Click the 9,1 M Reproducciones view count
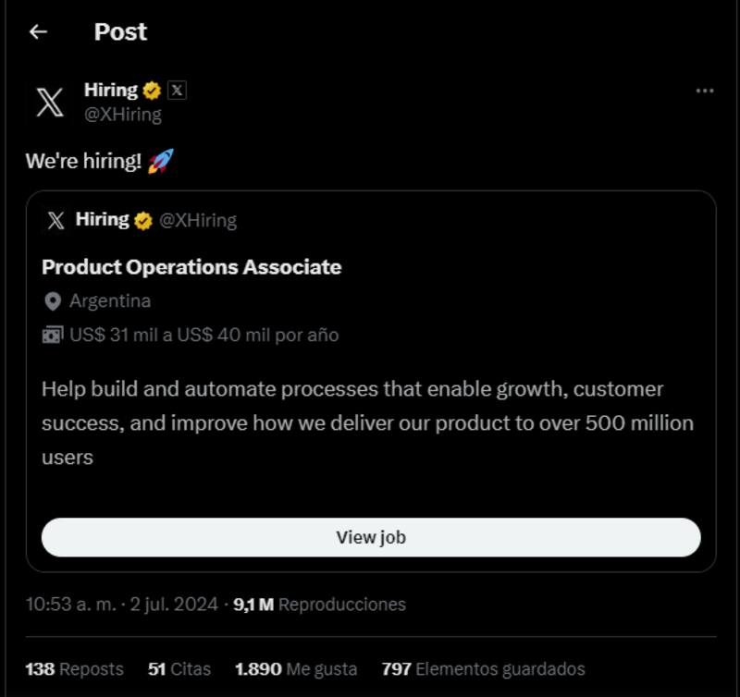The height and width of the screenshot is (697, 740). point(319,605)
